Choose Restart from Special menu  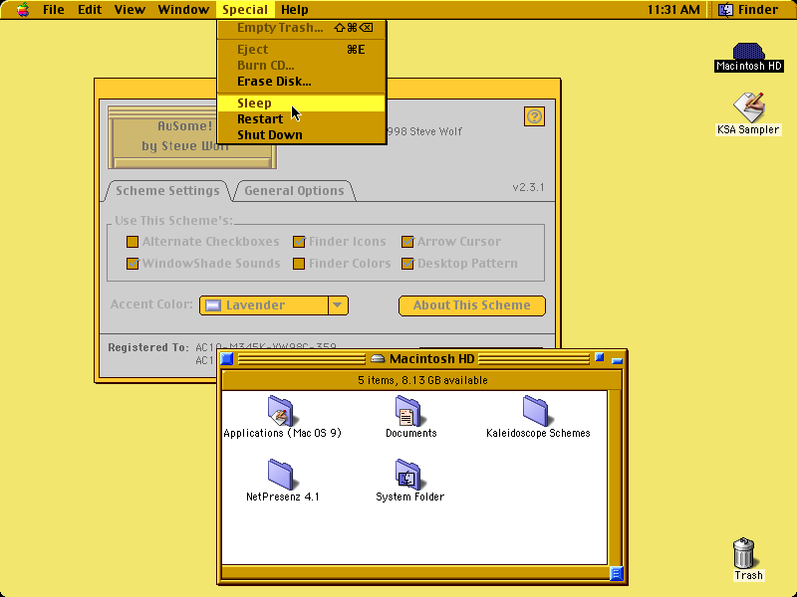(302, 118)
